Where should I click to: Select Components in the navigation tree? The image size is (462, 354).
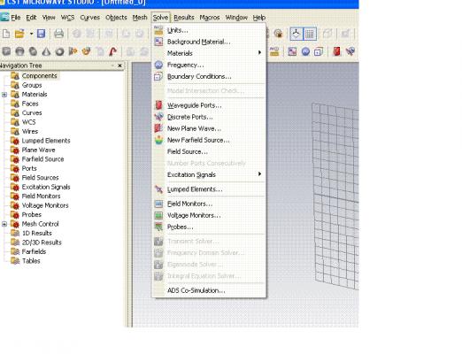coord(39,76)
